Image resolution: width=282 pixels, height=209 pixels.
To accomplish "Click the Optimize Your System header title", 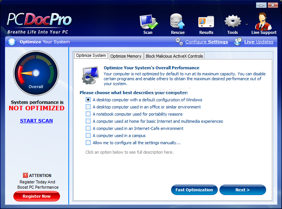I will point(45,42).
